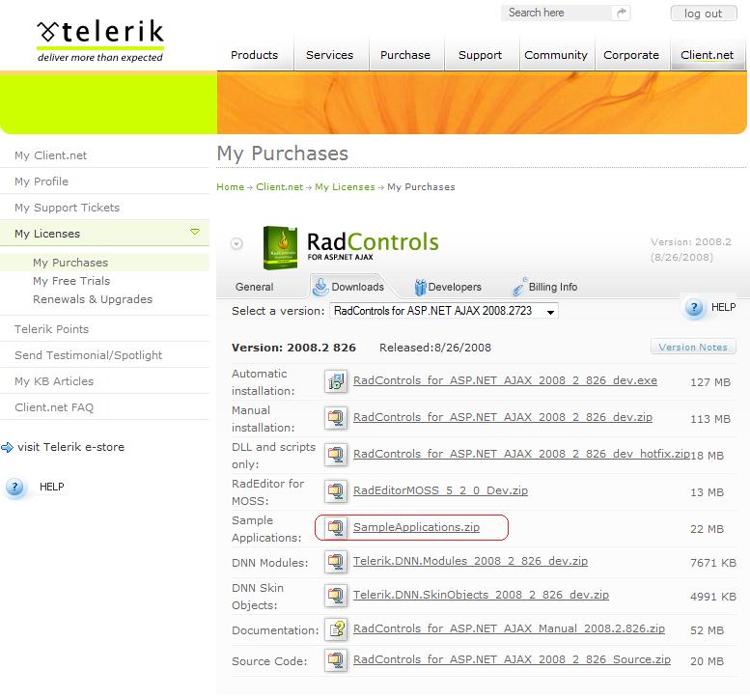Click the log out button

703,14
